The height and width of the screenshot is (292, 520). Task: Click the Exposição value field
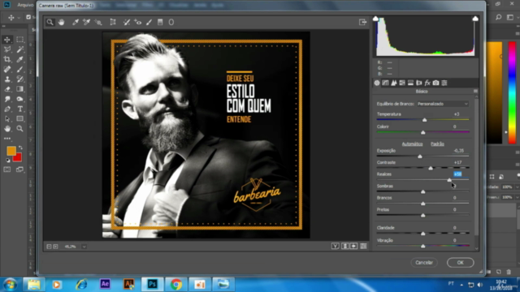coord(458,151)
